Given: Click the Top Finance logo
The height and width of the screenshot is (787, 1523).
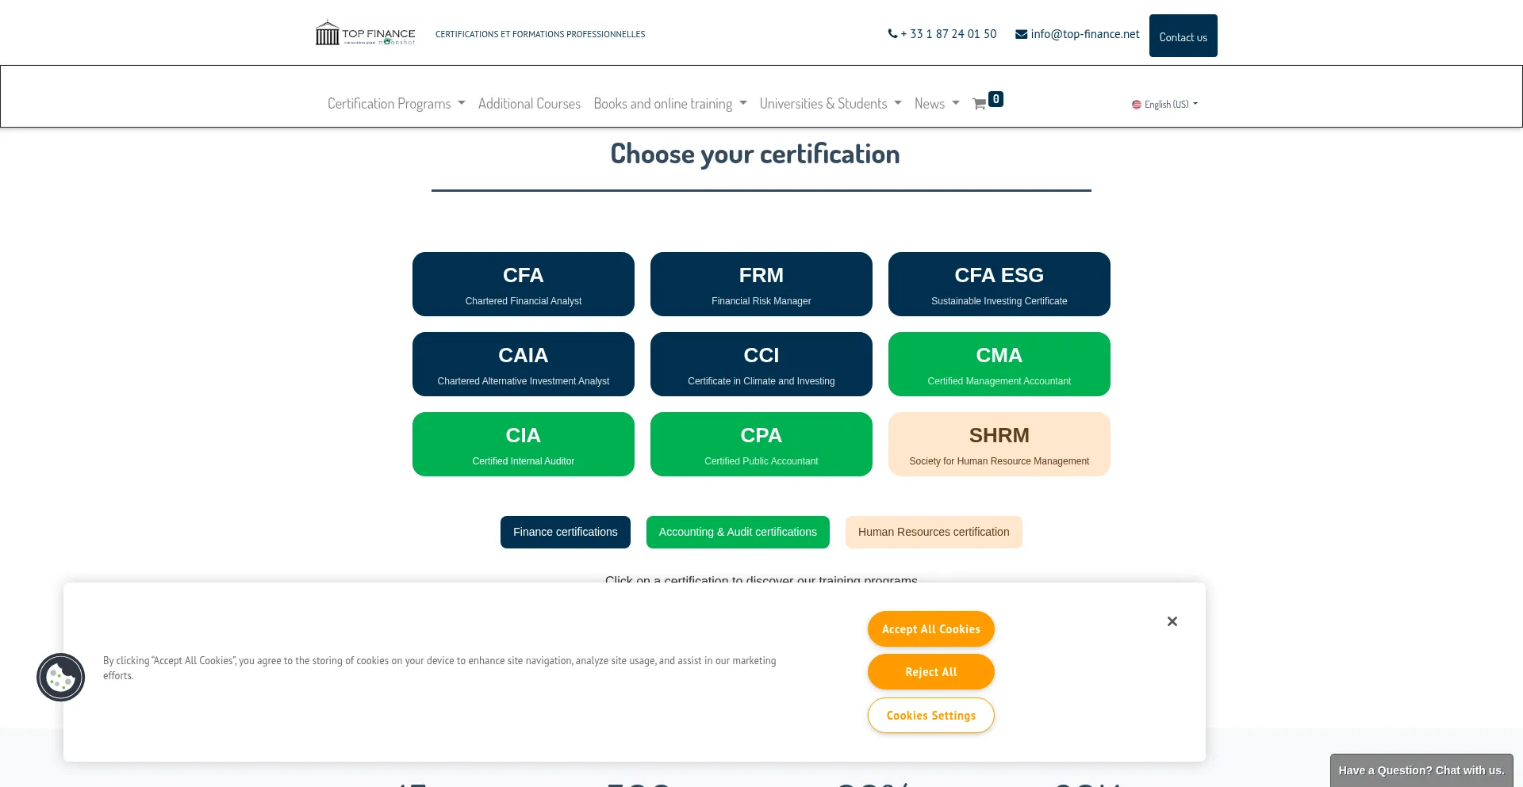Looking at the screenshot, I should (364, 32).
